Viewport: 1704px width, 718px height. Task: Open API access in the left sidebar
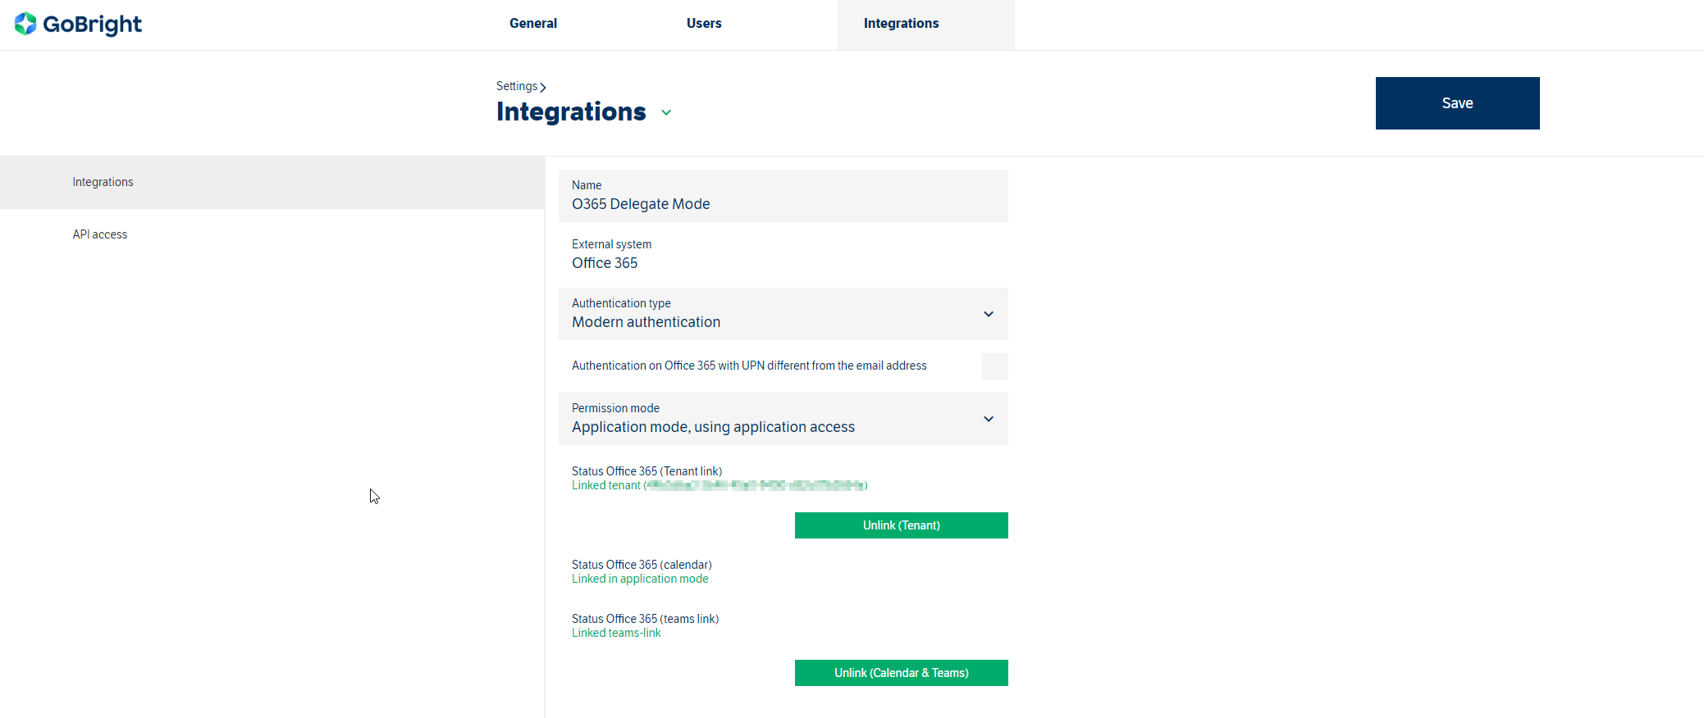[x=100, y=234]
